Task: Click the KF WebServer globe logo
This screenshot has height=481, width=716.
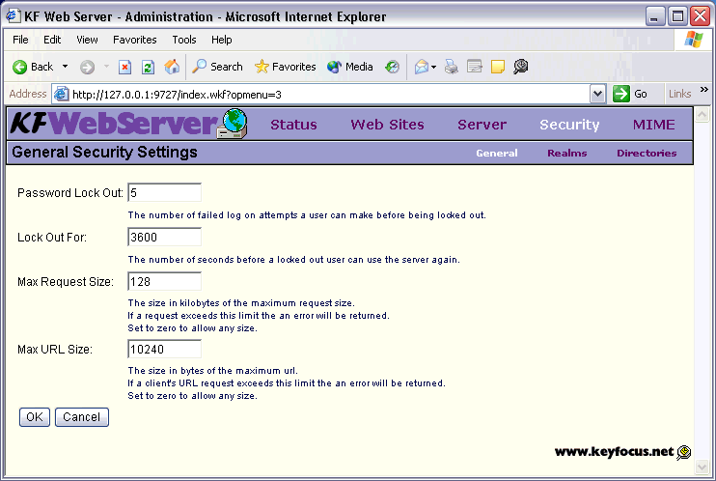Action: 232,124
